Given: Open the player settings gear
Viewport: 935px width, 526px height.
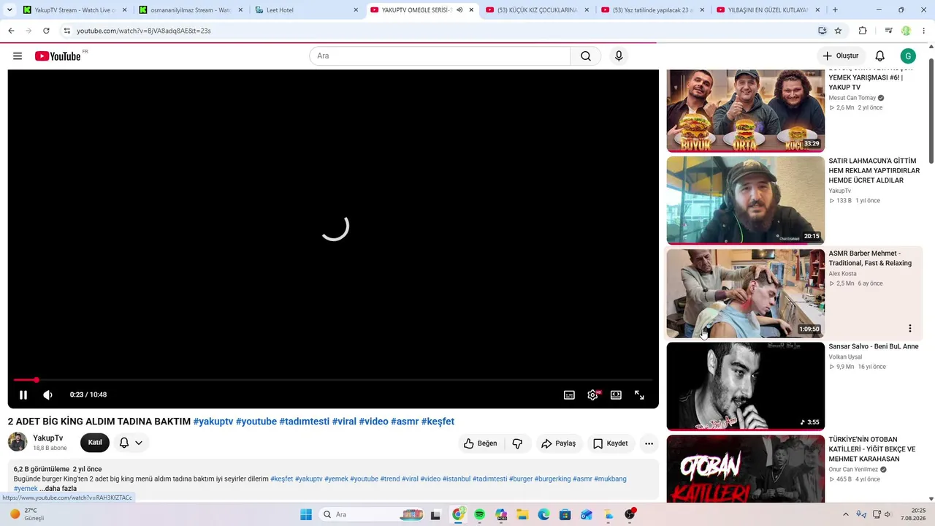Looking at the screenshot, I should pos(592,395).
